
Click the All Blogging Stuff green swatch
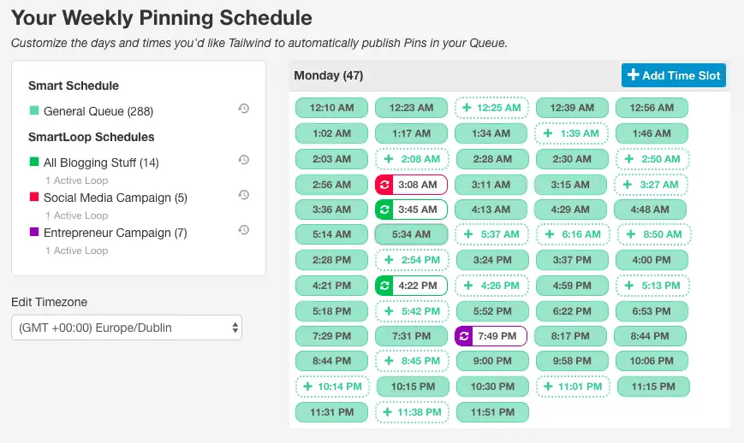[x=33, y=162]
